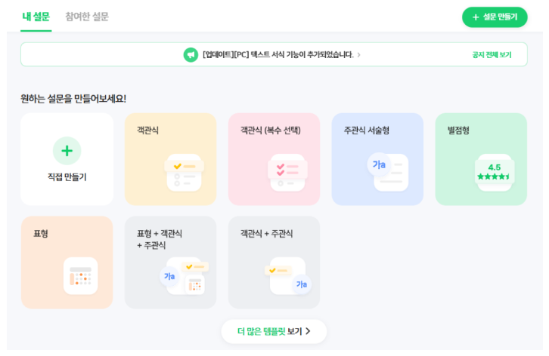Expand 더 많은 템플릿 보기
The height and width of the screenshot is (356, 549).
(274, 331)
